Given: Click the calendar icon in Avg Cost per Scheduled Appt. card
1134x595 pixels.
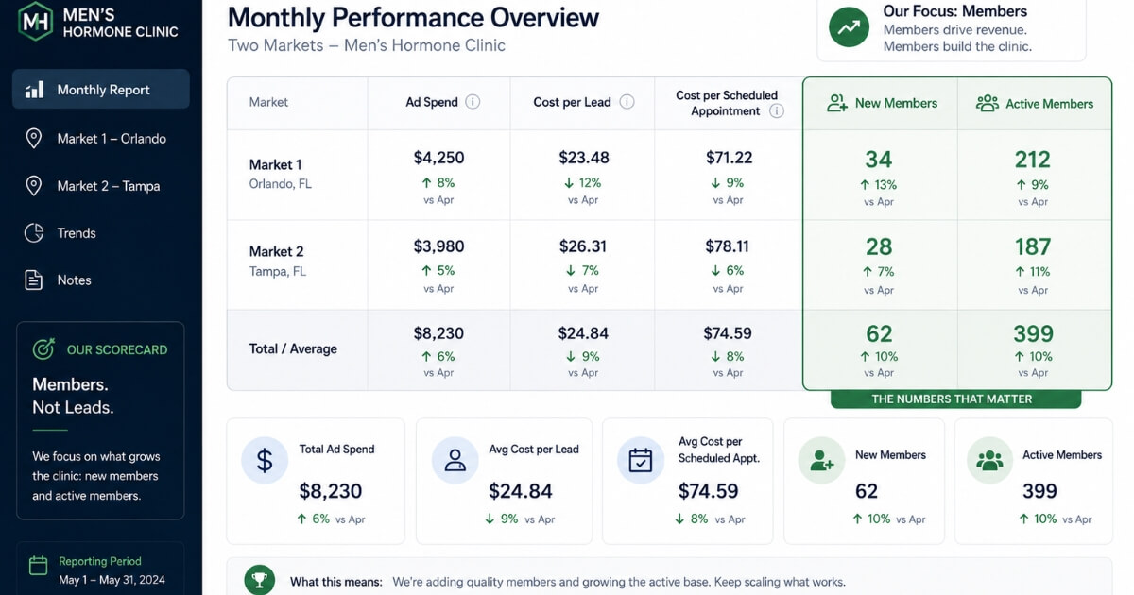Looking at the screenshot, I should 641,460.
